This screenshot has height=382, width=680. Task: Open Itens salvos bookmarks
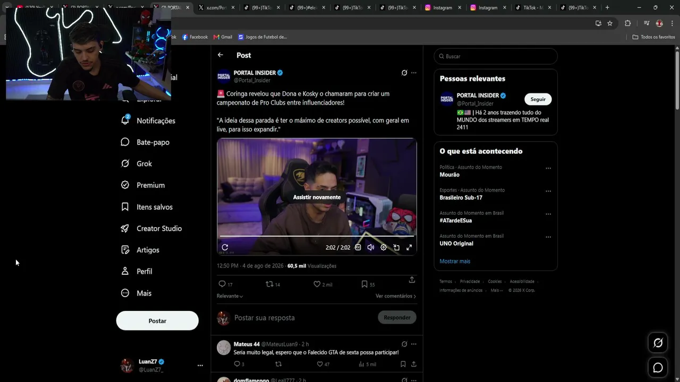[x=147, y=207]
